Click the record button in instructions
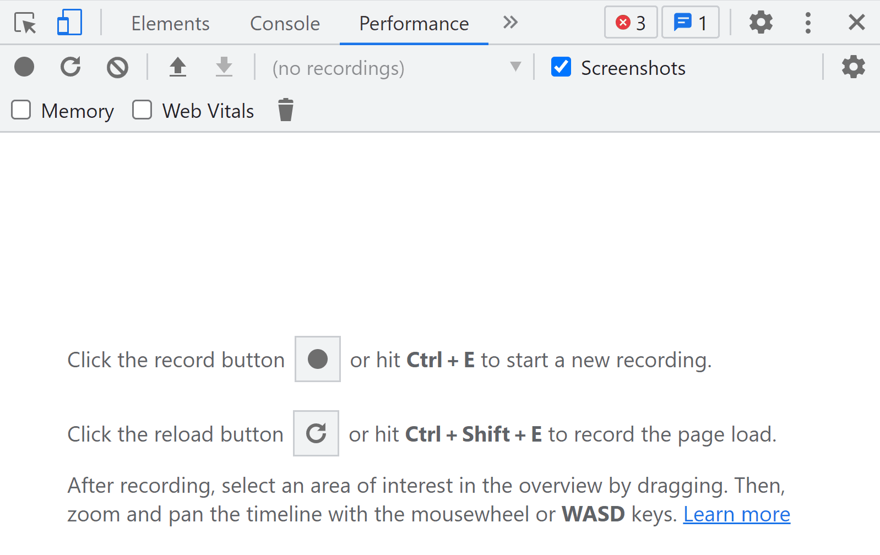The image size is (880, 555). pyautogui.click(x=317, y=359)
